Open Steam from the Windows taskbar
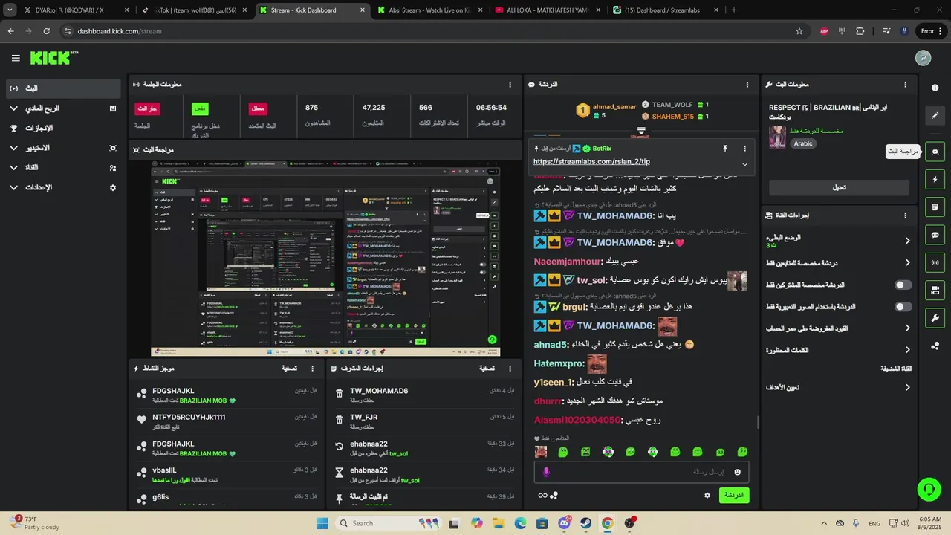Image resolution: width=951 pixels, height=535 pixels. pos(585,523)
